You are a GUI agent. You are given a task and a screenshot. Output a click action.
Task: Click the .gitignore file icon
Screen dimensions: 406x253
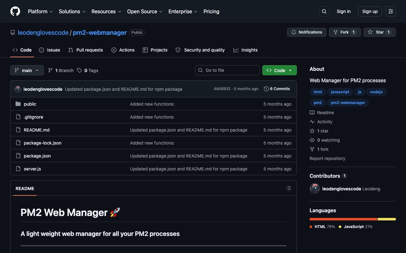[x=18, y=117]
